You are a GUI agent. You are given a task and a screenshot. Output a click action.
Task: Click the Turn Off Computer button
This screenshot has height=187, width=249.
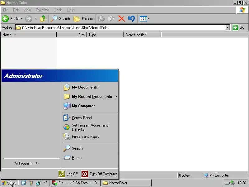click(x=99, y=174)
